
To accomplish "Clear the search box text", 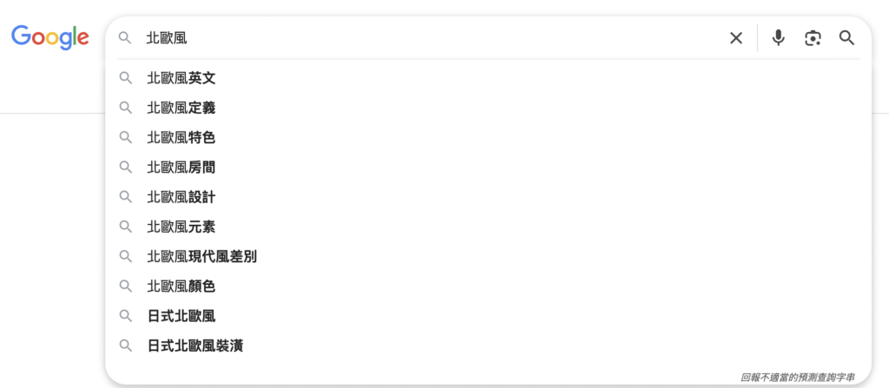I will (736, 38).
